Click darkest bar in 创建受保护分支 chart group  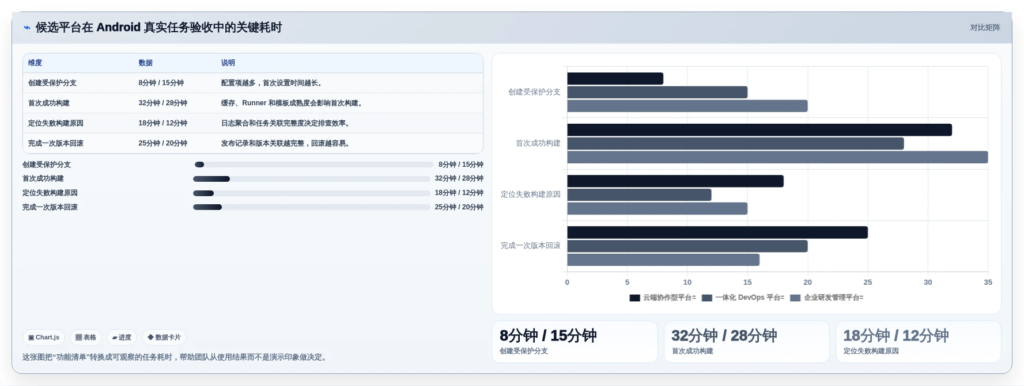[x=615, y=79]
